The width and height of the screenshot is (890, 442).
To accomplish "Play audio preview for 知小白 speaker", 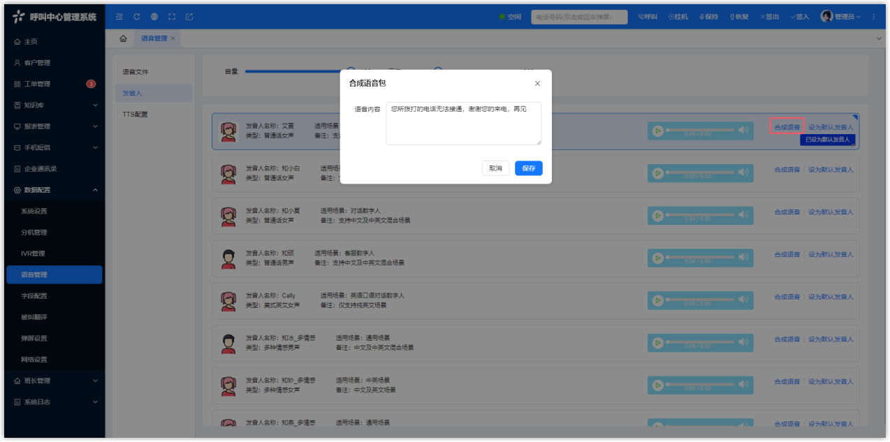I will point(657,173).
